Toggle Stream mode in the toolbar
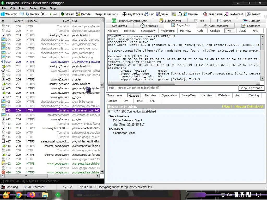This screenshot has width=267, height=200. coord(67,14)
